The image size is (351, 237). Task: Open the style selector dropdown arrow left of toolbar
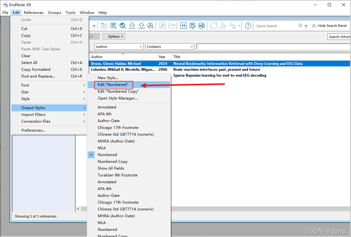coord(94,26)
